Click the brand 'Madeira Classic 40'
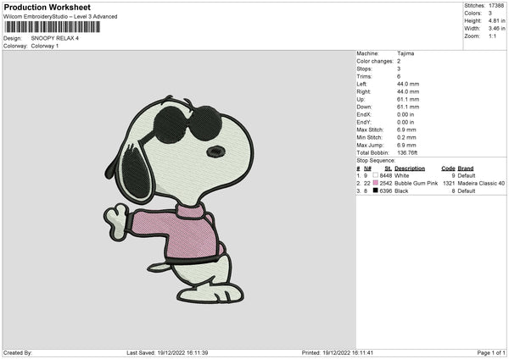Screen dimensions: 509x359 [x=481, y=184]
